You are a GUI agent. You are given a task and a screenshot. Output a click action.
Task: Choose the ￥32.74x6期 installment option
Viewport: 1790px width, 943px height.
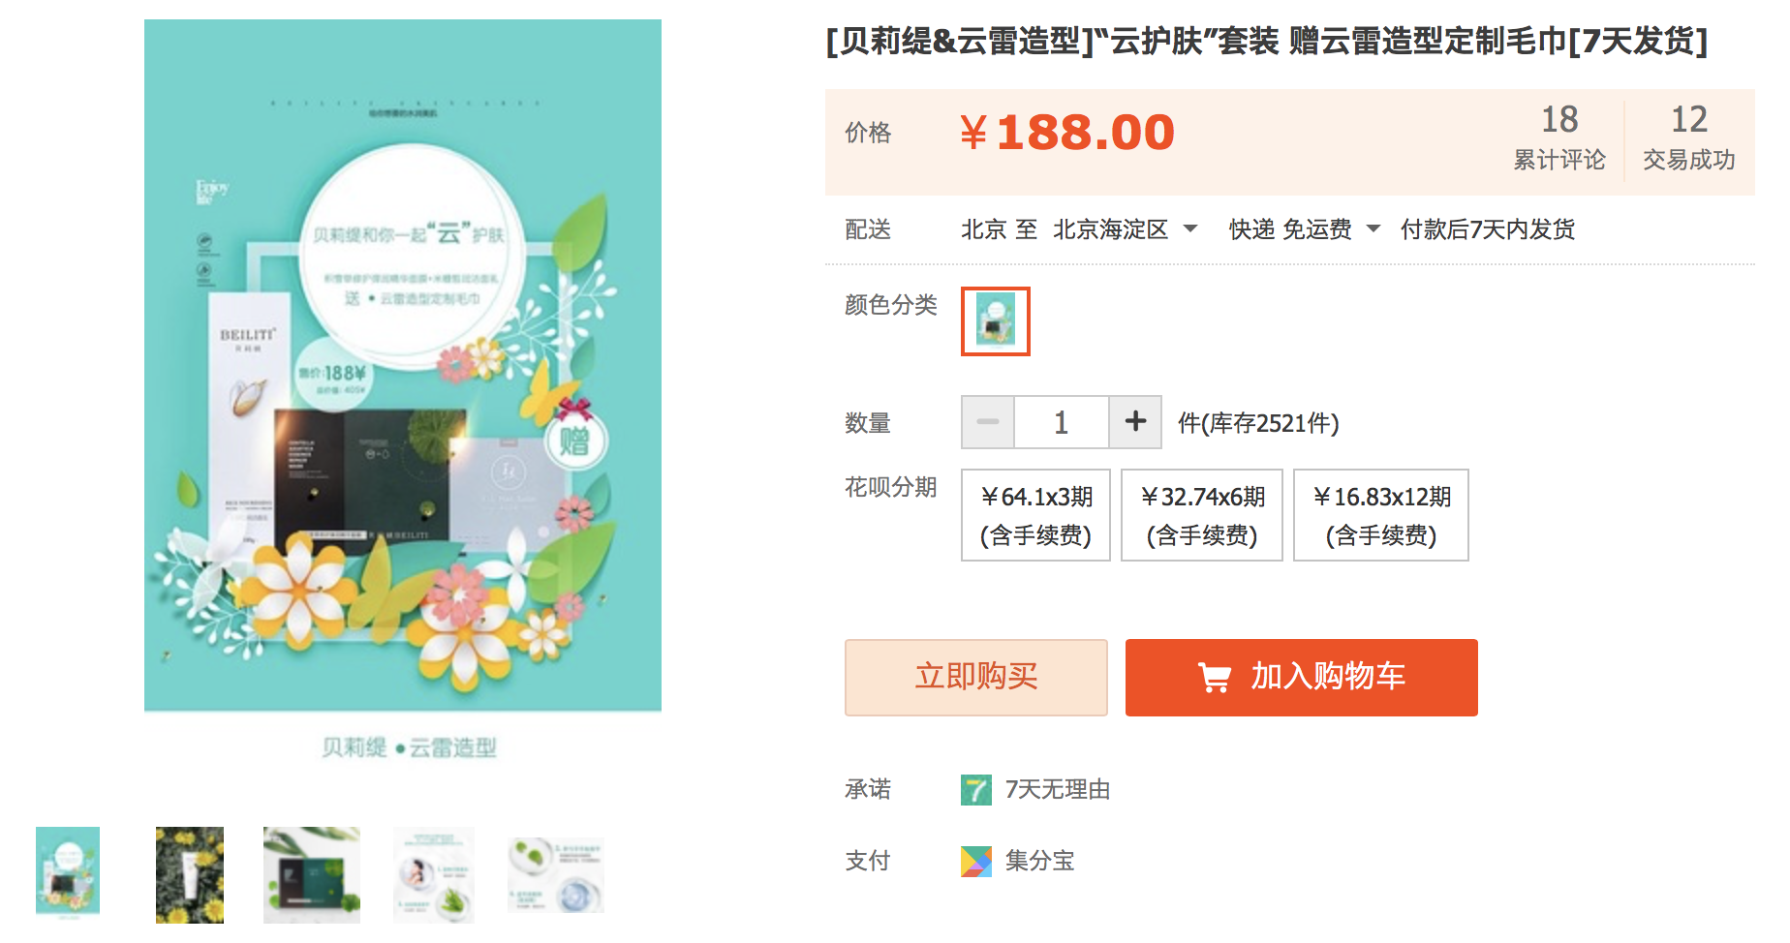[1201, 515]
